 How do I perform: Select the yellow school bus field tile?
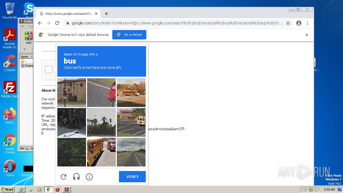tap(131, 92)
